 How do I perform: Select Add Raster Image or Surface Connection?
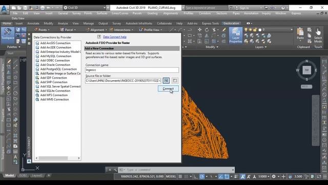[60, 73]
